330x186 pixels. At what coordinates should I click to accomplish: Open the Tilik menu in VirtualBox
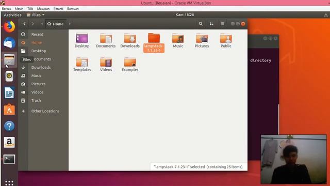(x=30, y=9)
